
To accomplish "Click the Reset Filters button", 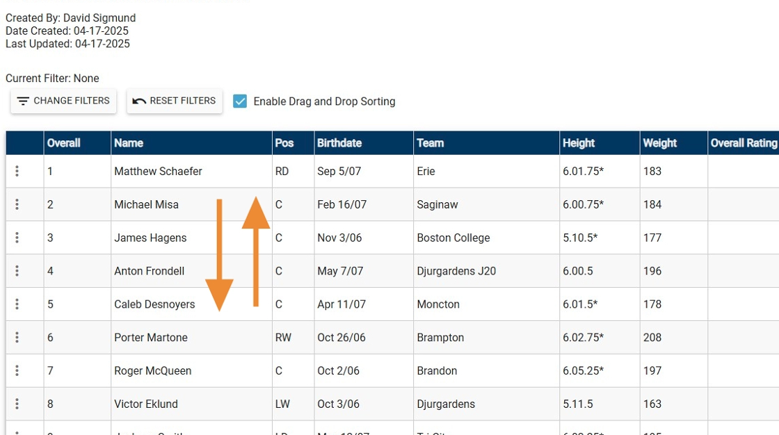I will (175, 101).
